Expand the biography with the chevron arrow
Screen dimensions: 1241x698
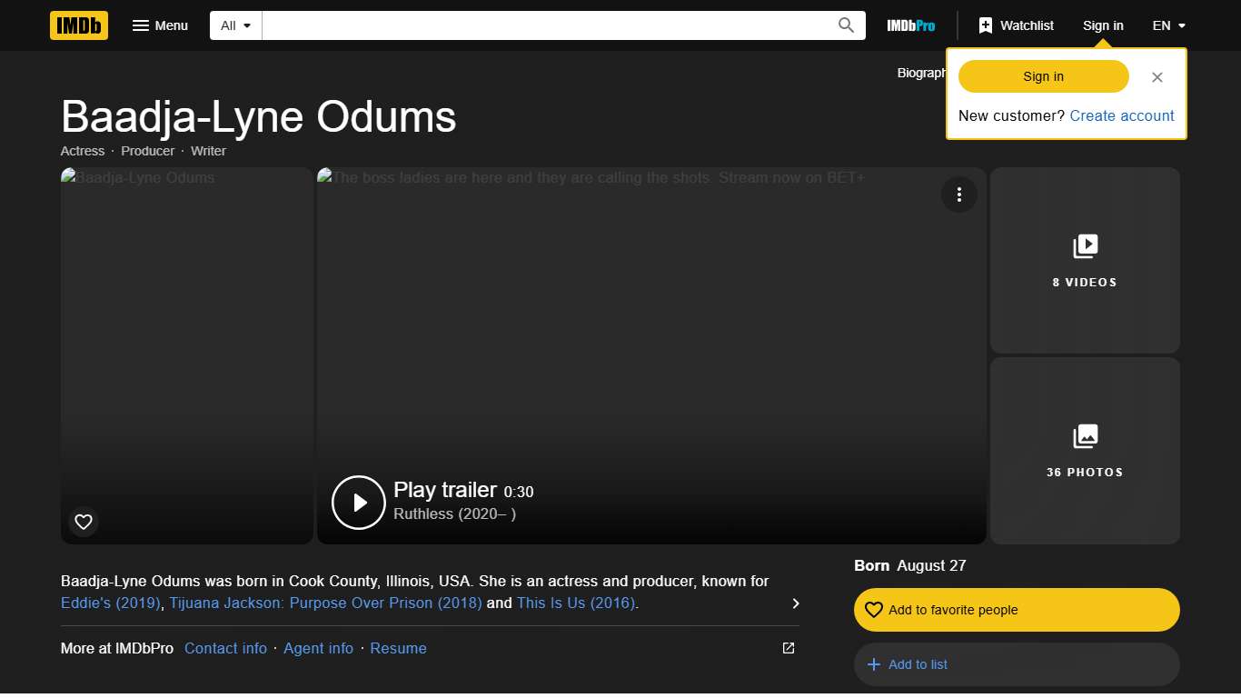point(795,603)
